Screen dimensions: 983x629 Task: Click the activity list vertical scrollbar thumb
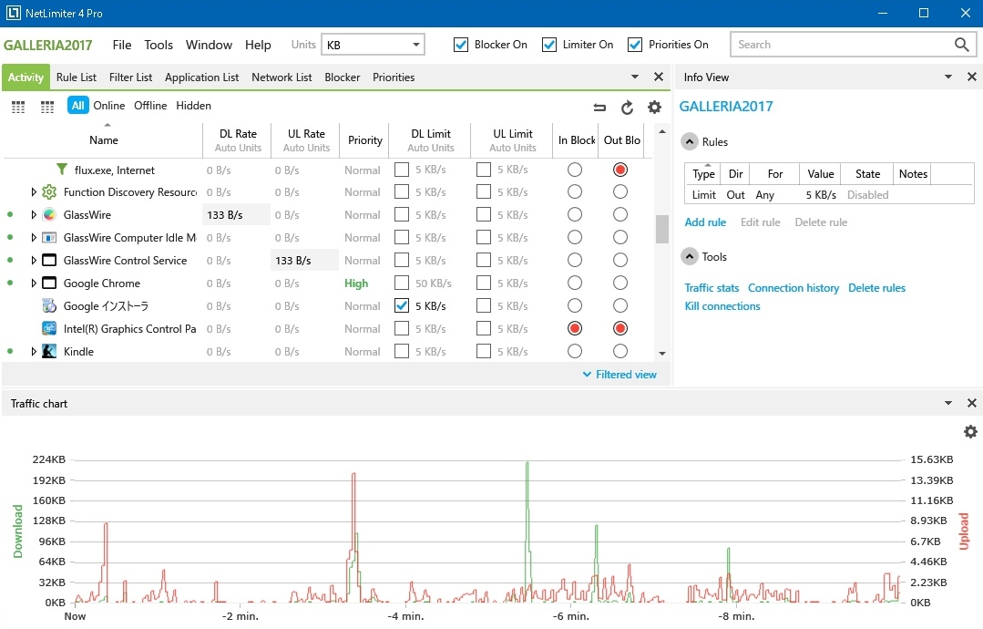[x=662, y=229]
